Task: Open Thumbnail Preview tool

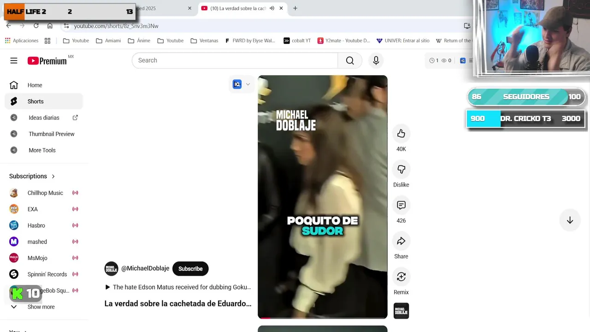Action: [44, 134]
